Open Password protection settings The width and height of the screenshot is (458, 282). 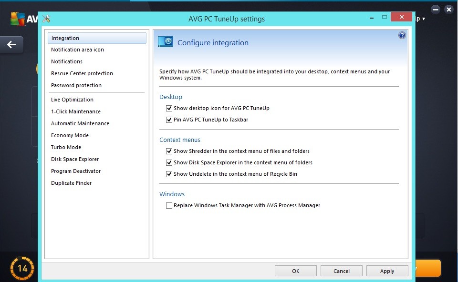76,85
